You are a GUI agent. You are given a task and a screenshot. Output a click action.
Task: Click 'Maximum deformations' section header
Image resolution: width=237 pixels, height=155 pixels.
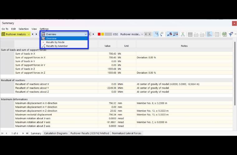pyautogui.click(x=14, y=99)
